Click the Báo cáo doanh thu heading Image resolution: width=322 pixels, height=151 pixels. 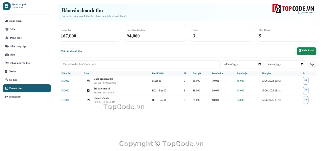82,10
